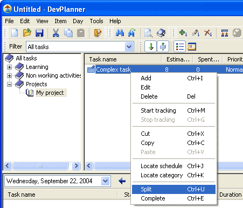This screenshot has height=208, width=243.
Task: Choose Add from the context menu
Action: 173,78
